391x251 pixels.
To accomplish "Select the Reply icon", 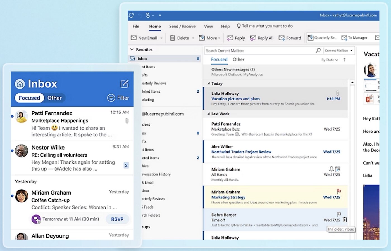I will pyautogui.click(x=230, y=38).
